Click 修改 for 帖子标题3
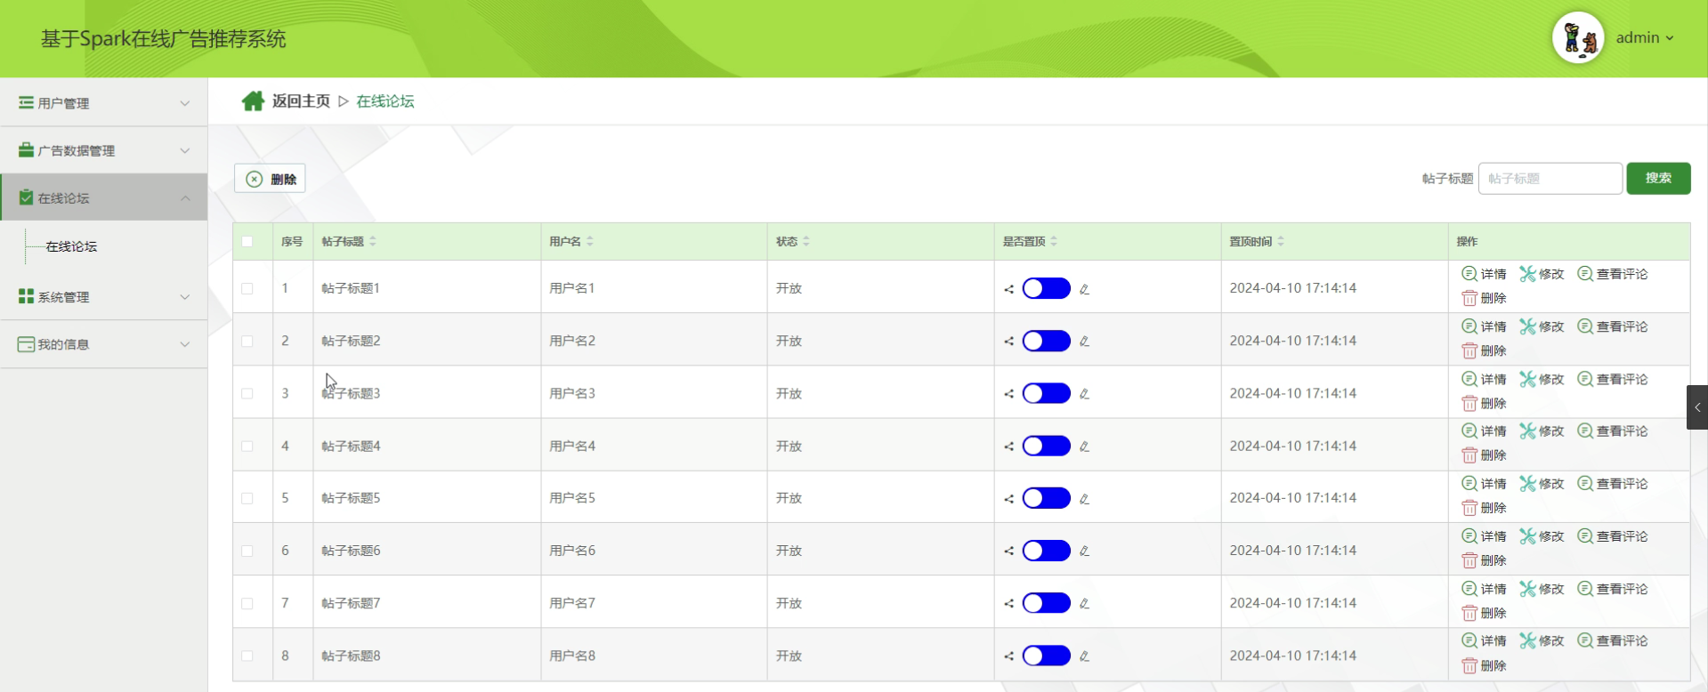 click(1542, 379)
